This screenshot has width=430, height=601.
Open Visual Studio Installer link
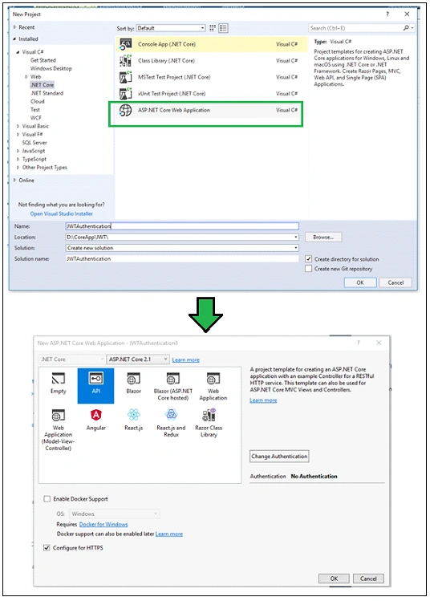tap(61, 214)
